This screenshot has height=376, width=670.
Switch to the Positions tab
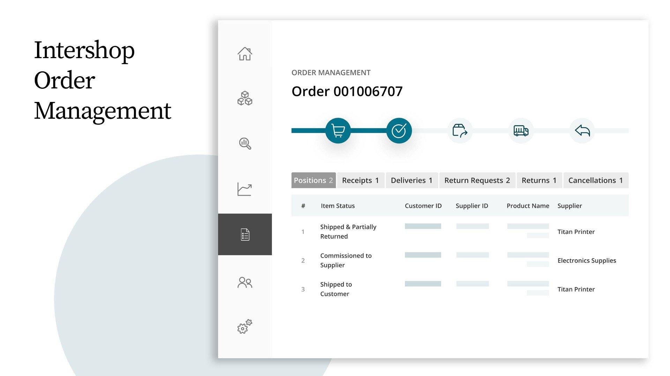pos(313,180)
